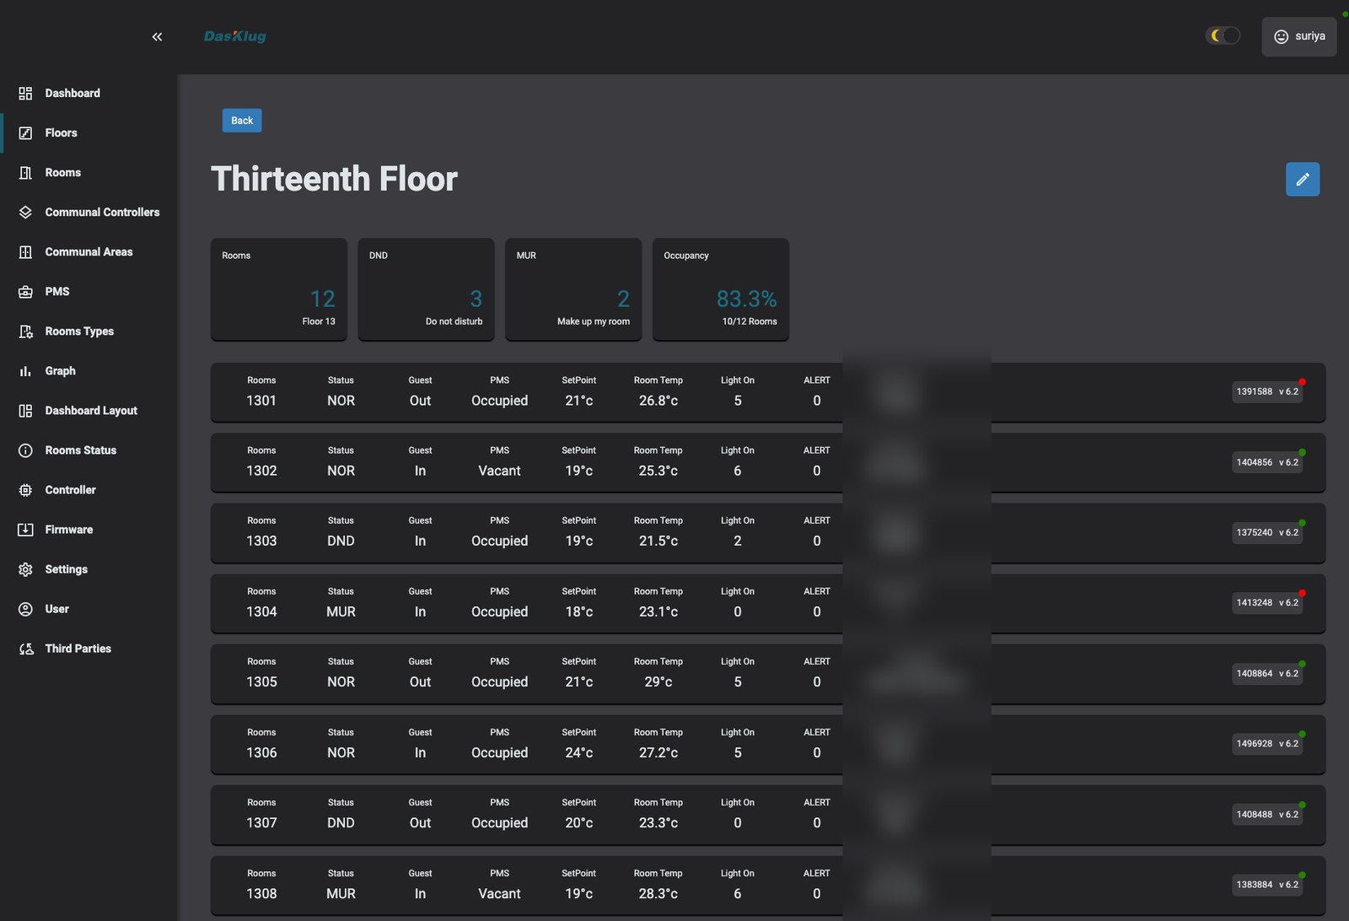The image size is (1349, 921).
Task: Click the Third Parties icon
Action: 25,649
